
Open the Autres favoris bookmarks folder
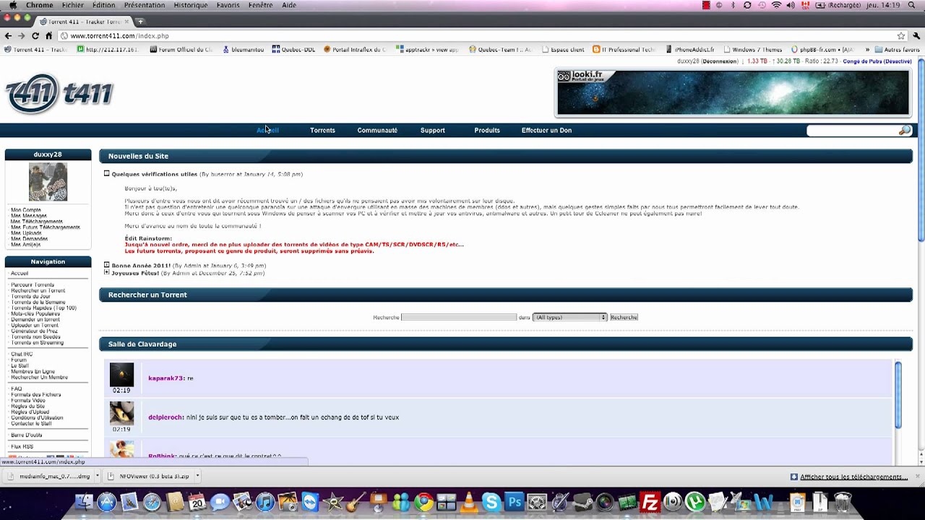click(x=897, y=50)
